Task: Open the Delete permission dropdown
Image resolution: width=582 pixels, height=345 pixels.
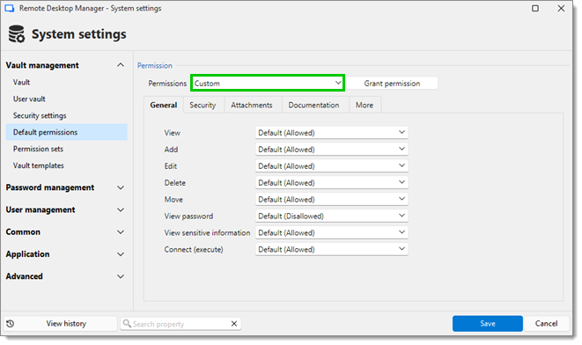Action: click(x=331, y=182)
